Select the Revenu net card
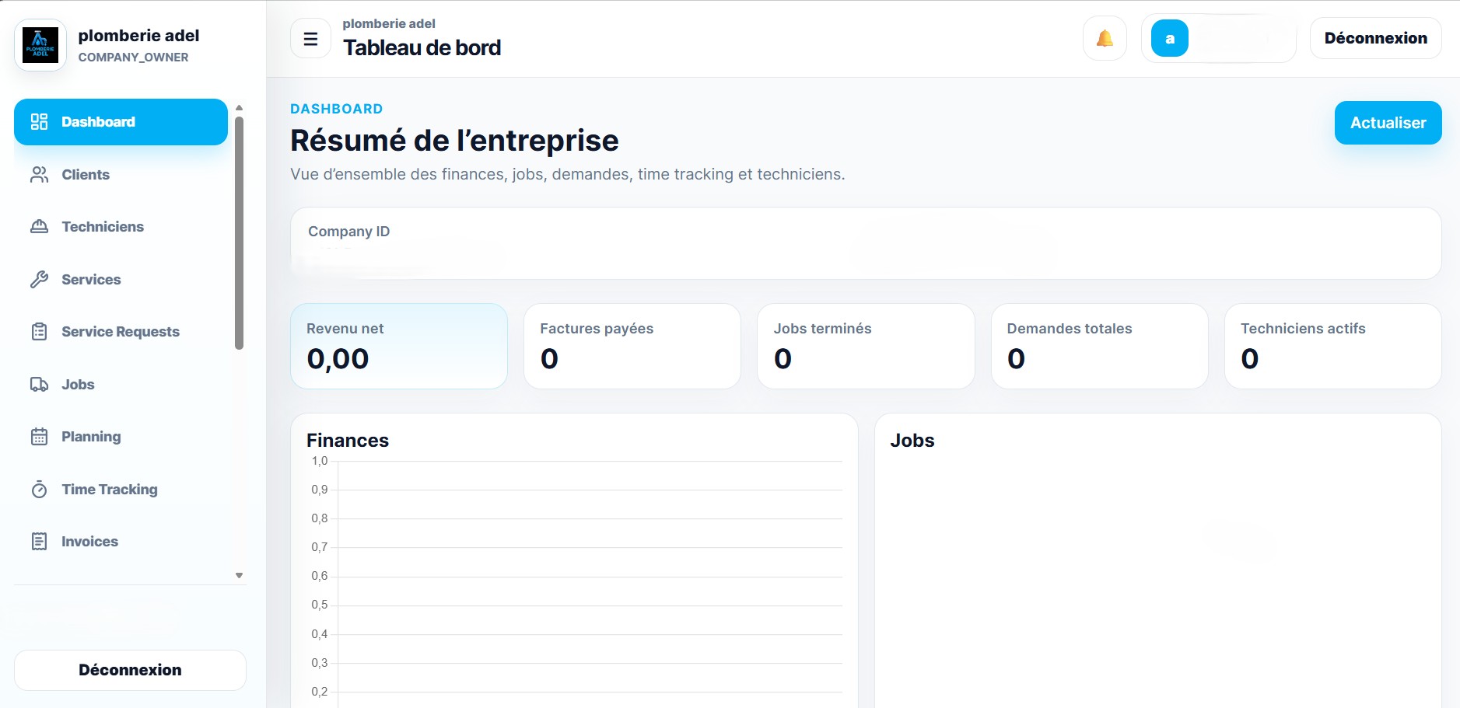1460x708 pixels. pos(399,346)
